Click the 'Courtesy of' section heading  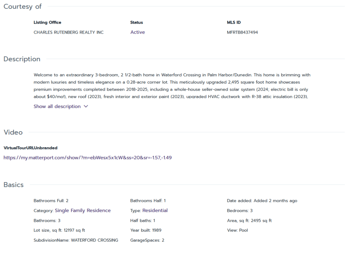coord(23,7)
